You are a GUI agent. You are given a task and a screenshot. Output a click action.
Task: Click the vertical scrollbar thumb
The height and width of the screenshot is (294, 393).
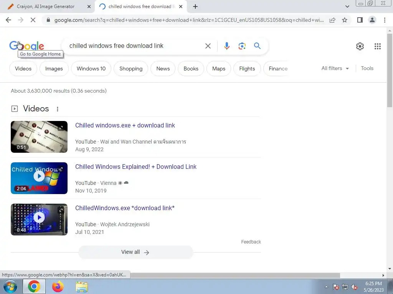pyautogui.click(x=390, y=70)
